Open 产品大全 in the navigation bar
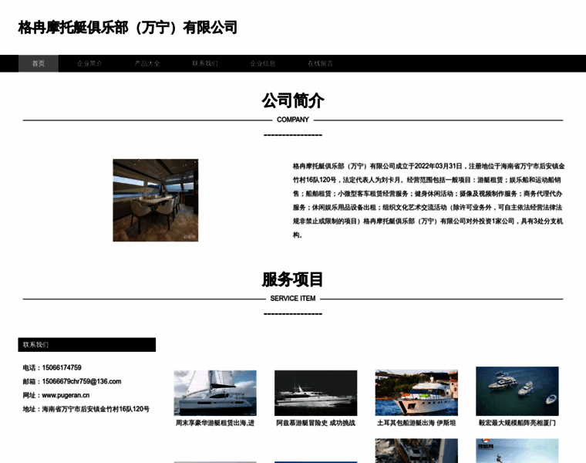Screen dimensions: 586x463 tap(147, 63)
